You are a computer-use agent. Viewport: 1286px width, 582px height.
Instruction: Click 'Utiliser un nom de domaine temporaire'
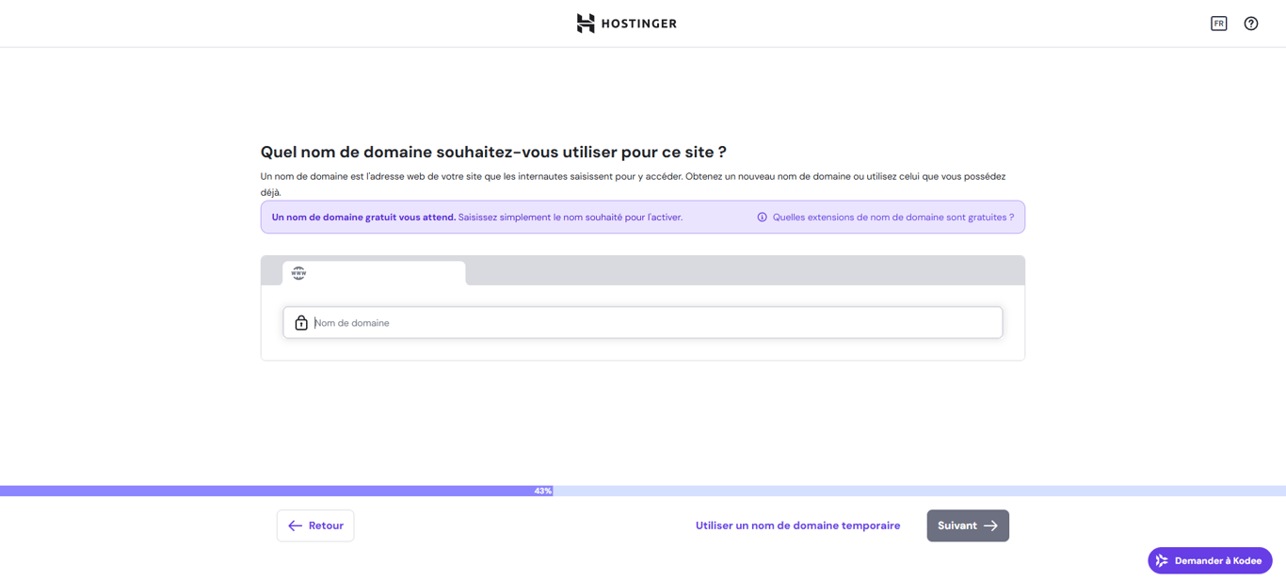click(797, 525)
